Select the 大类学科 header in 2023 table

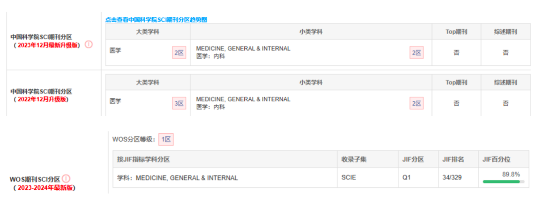pos(148,32)
